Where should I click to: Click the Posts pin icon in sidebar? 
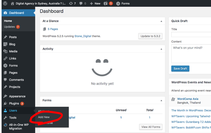pyautogui.click(x=5, y=37)
